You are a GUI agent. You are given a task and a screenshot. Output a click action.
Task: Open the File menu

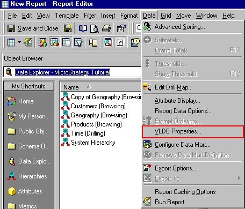tap(12, 16)
